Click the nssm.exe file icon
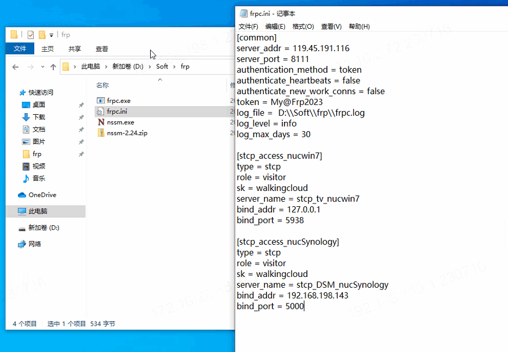Image resolution: width=508 pixels, height=352 pixels. [101, 122]
